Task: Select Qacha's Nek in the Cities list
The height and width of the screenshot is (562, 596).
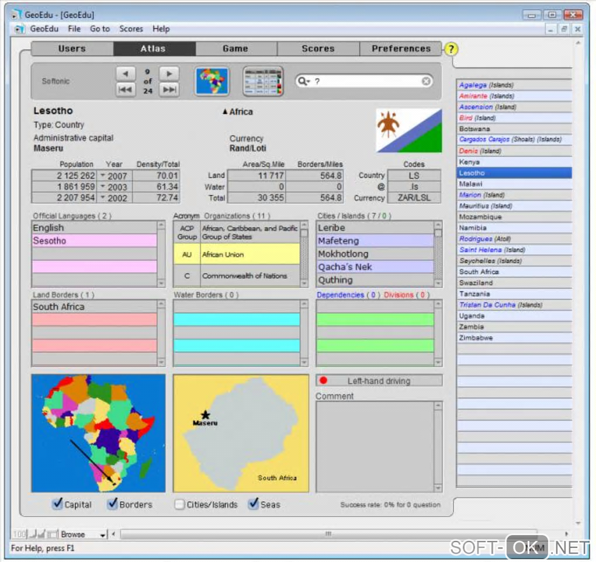Action: pyautogui.click(x=375, y=267)
